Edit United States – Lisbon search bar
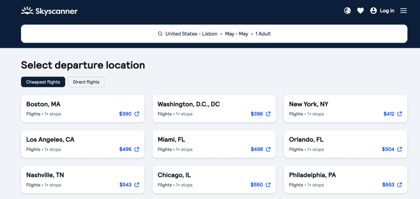This screenshot has width=420, height=199. point(214,34)
